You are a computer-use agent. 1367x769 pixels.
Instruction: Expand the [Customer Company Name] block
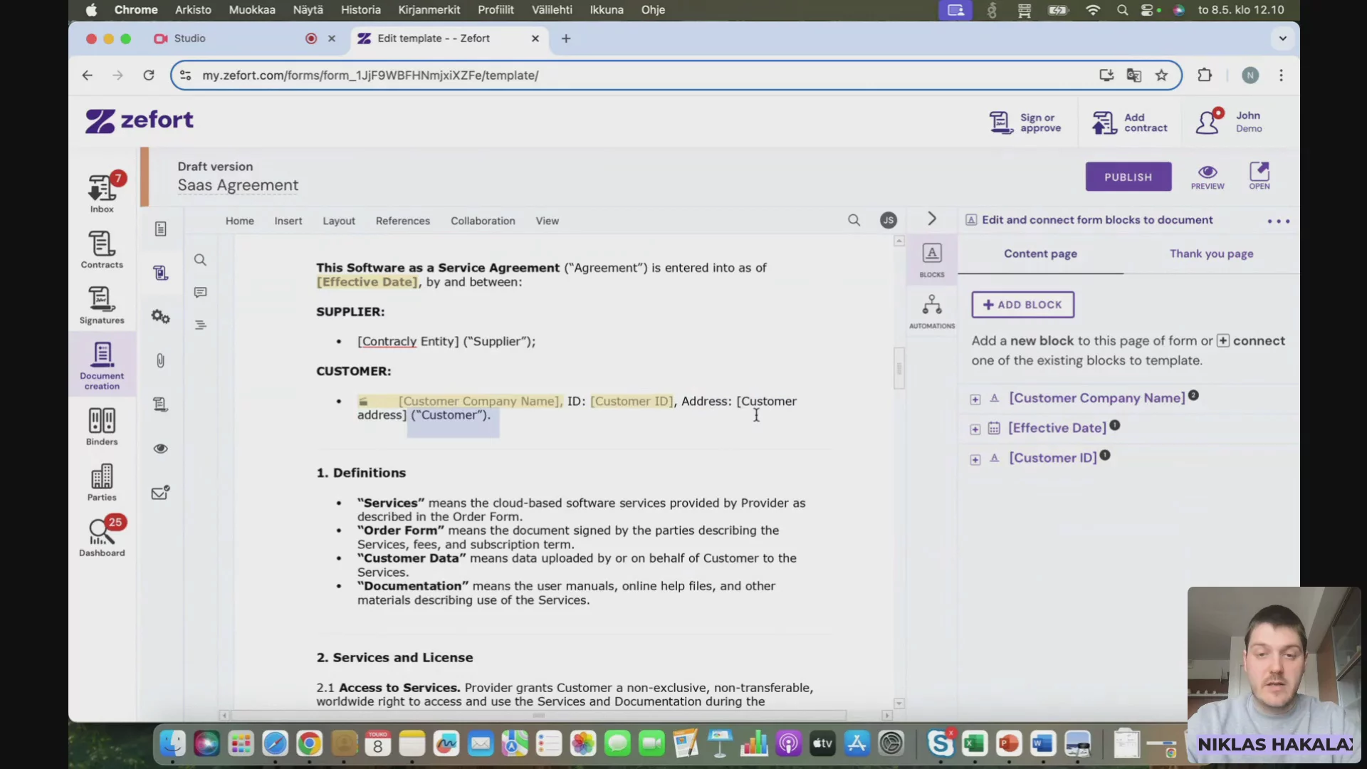[x=975, y=400]
